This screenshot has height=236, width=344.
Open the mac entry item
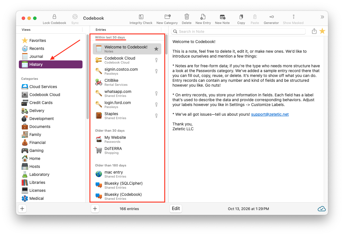[x=127, y=174]
